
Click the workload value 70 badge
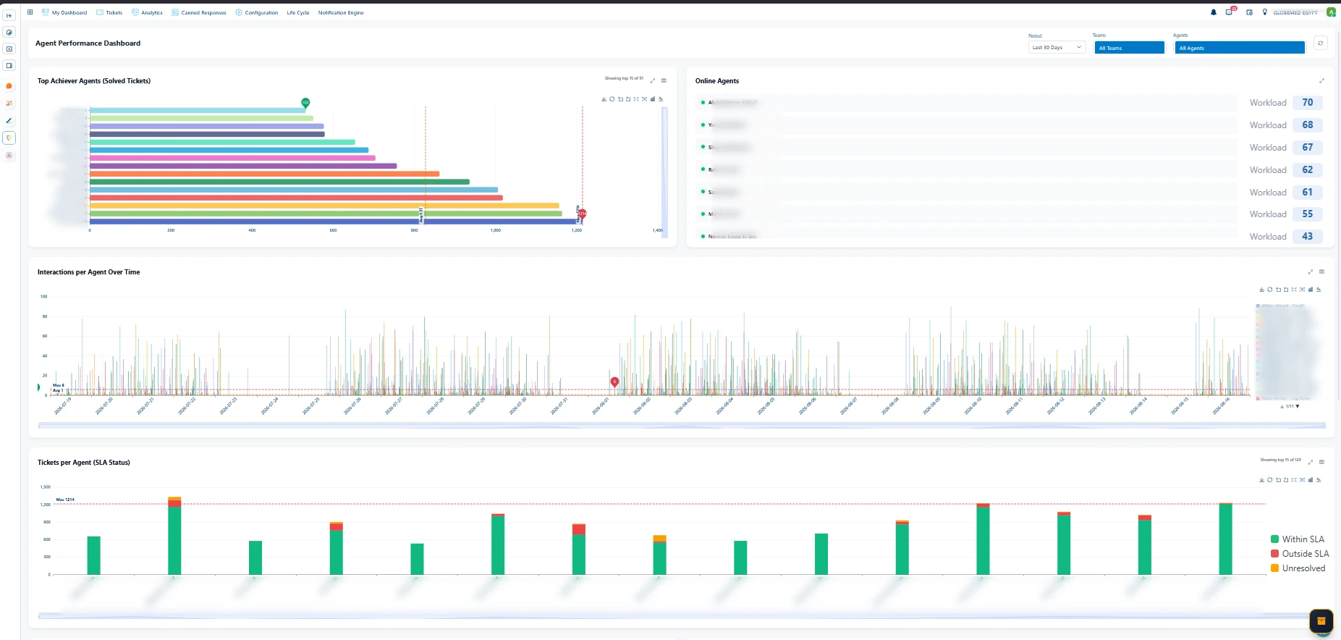coord(1307,103)
